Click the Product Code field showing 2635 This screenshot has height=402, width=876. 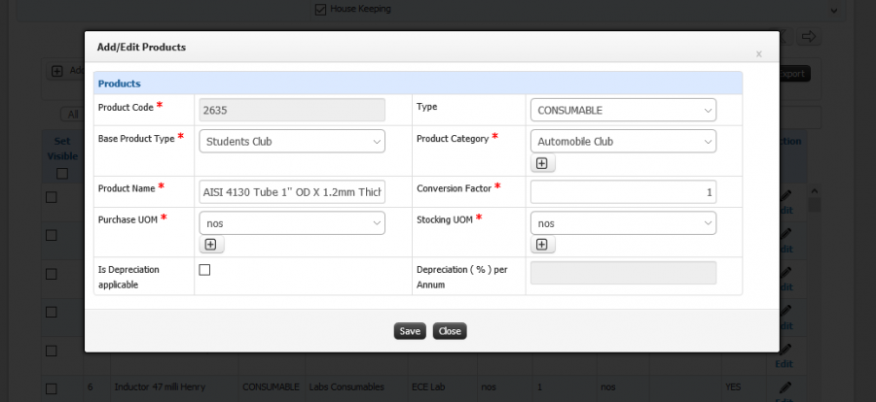(x=292, y=111)
